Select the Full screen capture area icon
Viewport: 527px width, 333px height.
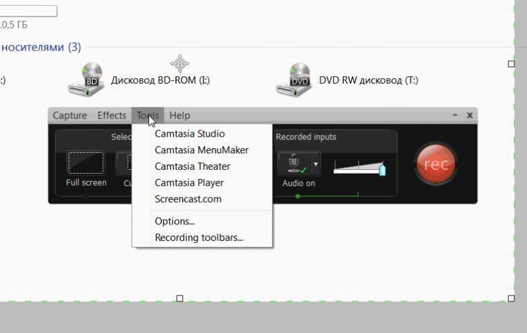(86, 163)
